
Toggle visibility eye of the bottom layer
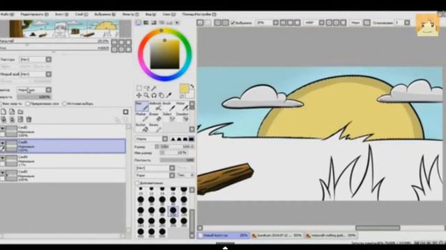pos(2,172)
